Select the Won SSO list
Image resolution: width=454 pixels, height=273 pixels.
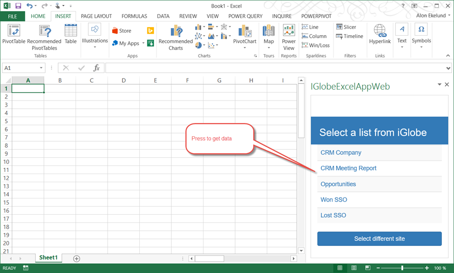click(x=380, y=200)
